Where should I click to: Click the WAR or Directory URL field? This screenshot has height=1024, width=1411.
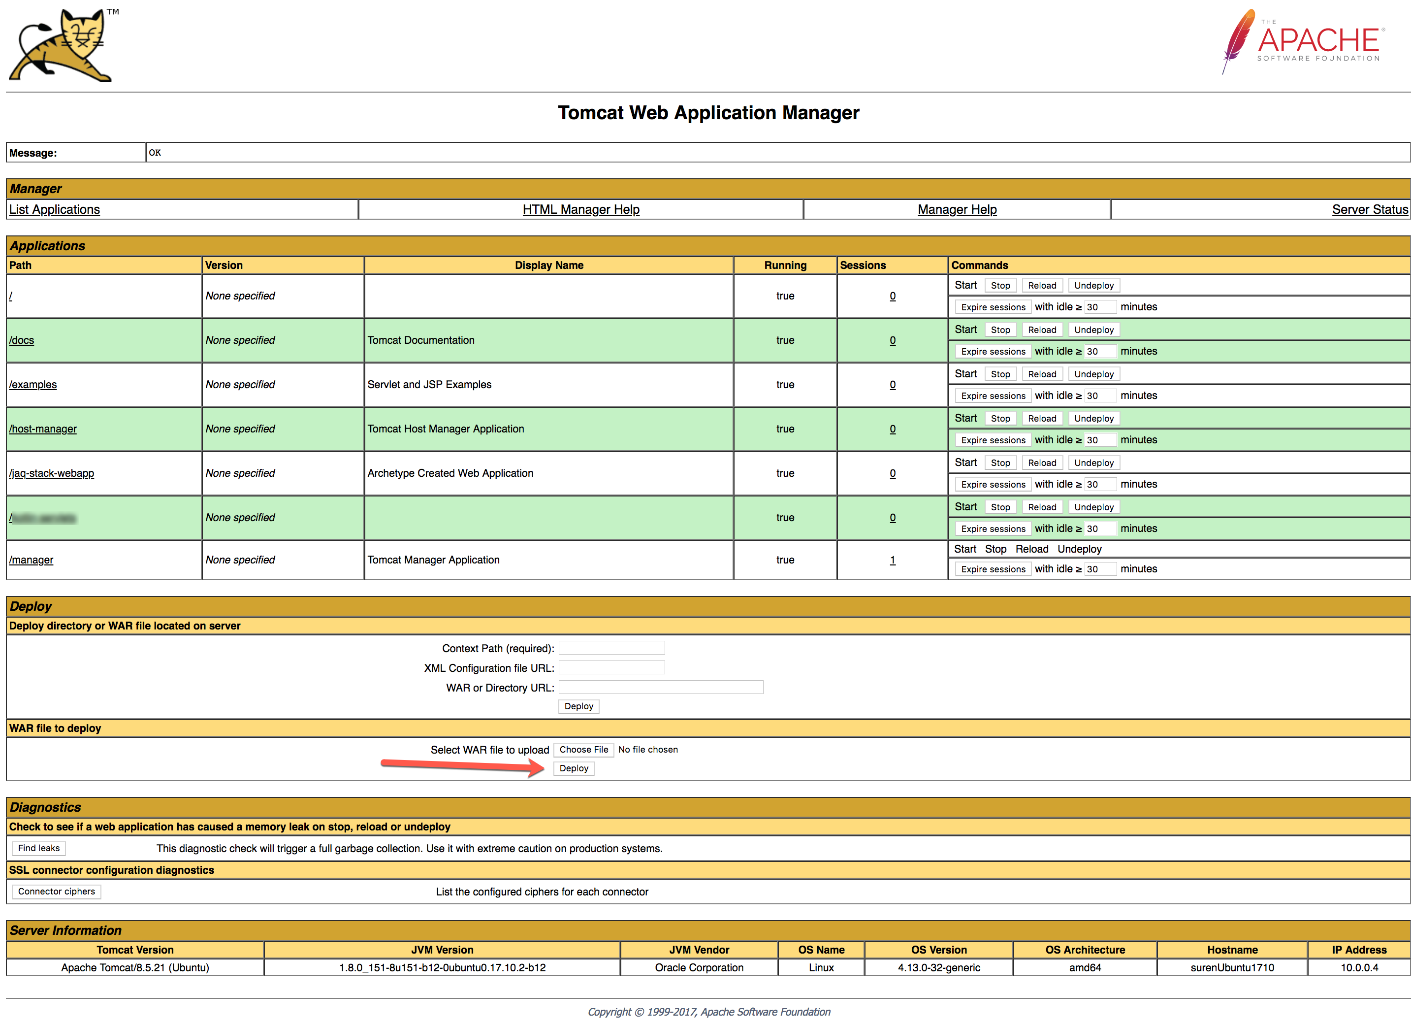(660, 687)
